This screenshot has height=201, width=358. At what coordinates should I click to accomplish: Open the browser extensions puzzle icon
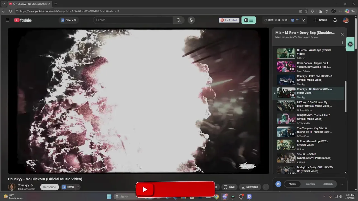click(313, 11)
